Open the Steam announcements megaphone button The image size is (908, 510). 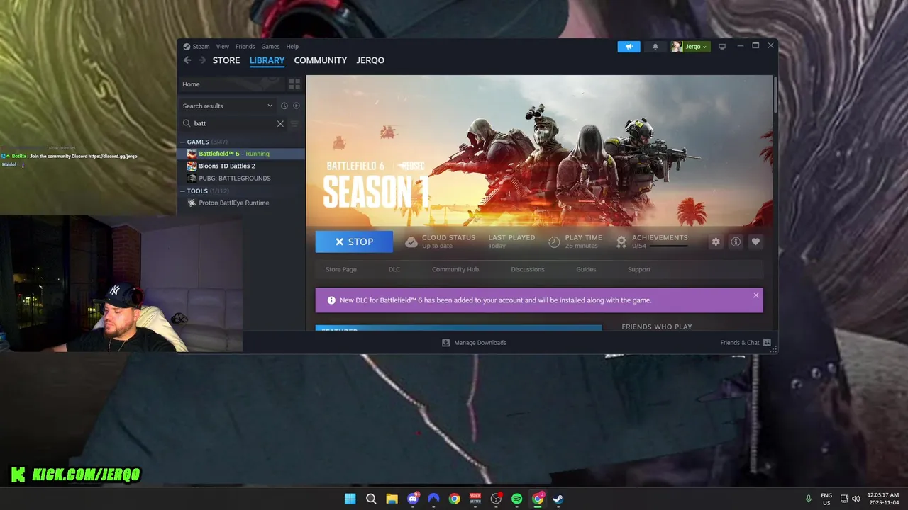(629, 47)
